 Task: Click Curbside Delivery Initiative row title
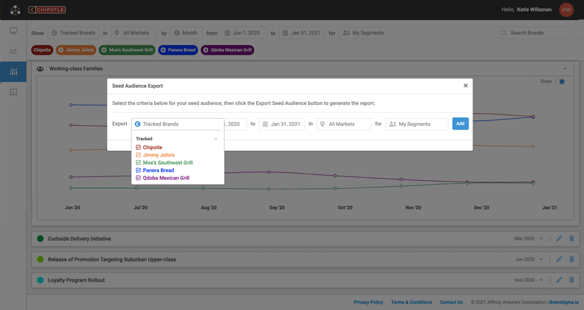point(79,239)
